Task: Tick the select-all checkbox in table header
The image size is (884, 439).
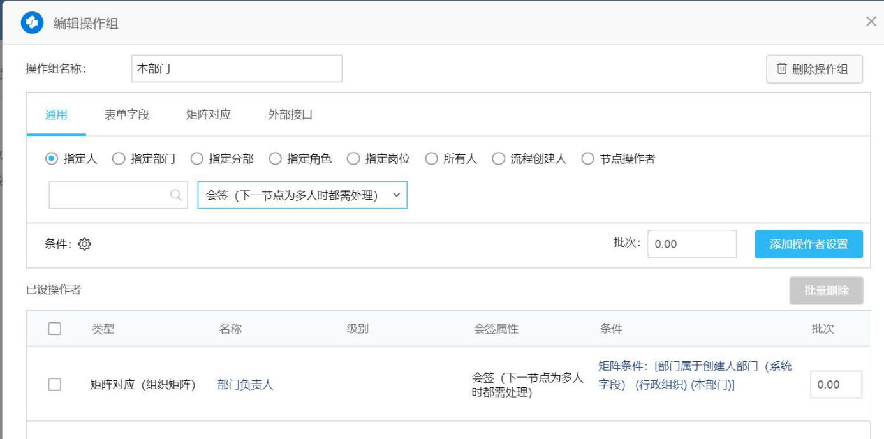Action: [x=55, y=329]
